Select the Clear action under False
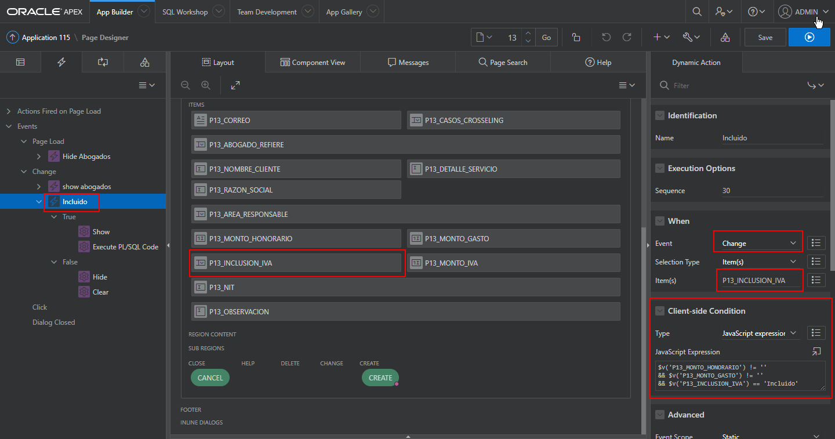Viewport: 835px width, 439px height. tap(100, 292)
